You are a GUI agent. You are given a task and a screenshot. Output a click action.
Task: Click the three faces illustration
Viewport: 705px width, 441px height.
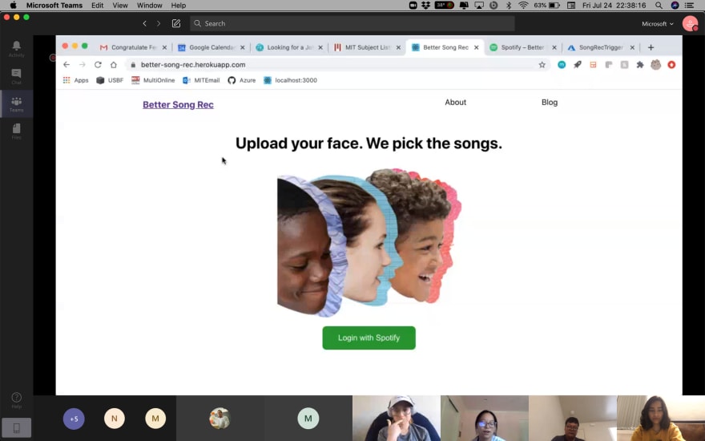click(x=369, y=242)
